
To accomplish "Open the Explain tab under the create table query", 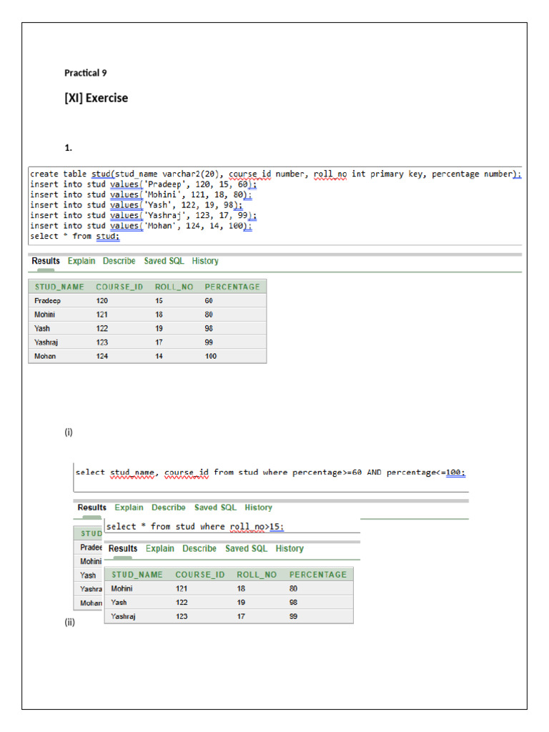I will tap(81, 261).
